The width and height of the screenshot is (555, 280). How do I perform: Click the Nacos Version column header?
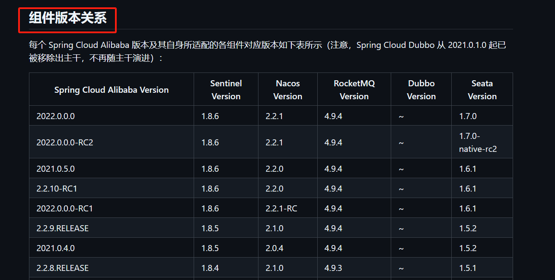[288, 90]
